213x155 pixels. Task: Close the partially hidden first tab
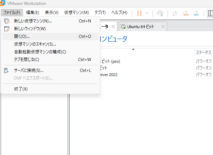click(113, 27)
